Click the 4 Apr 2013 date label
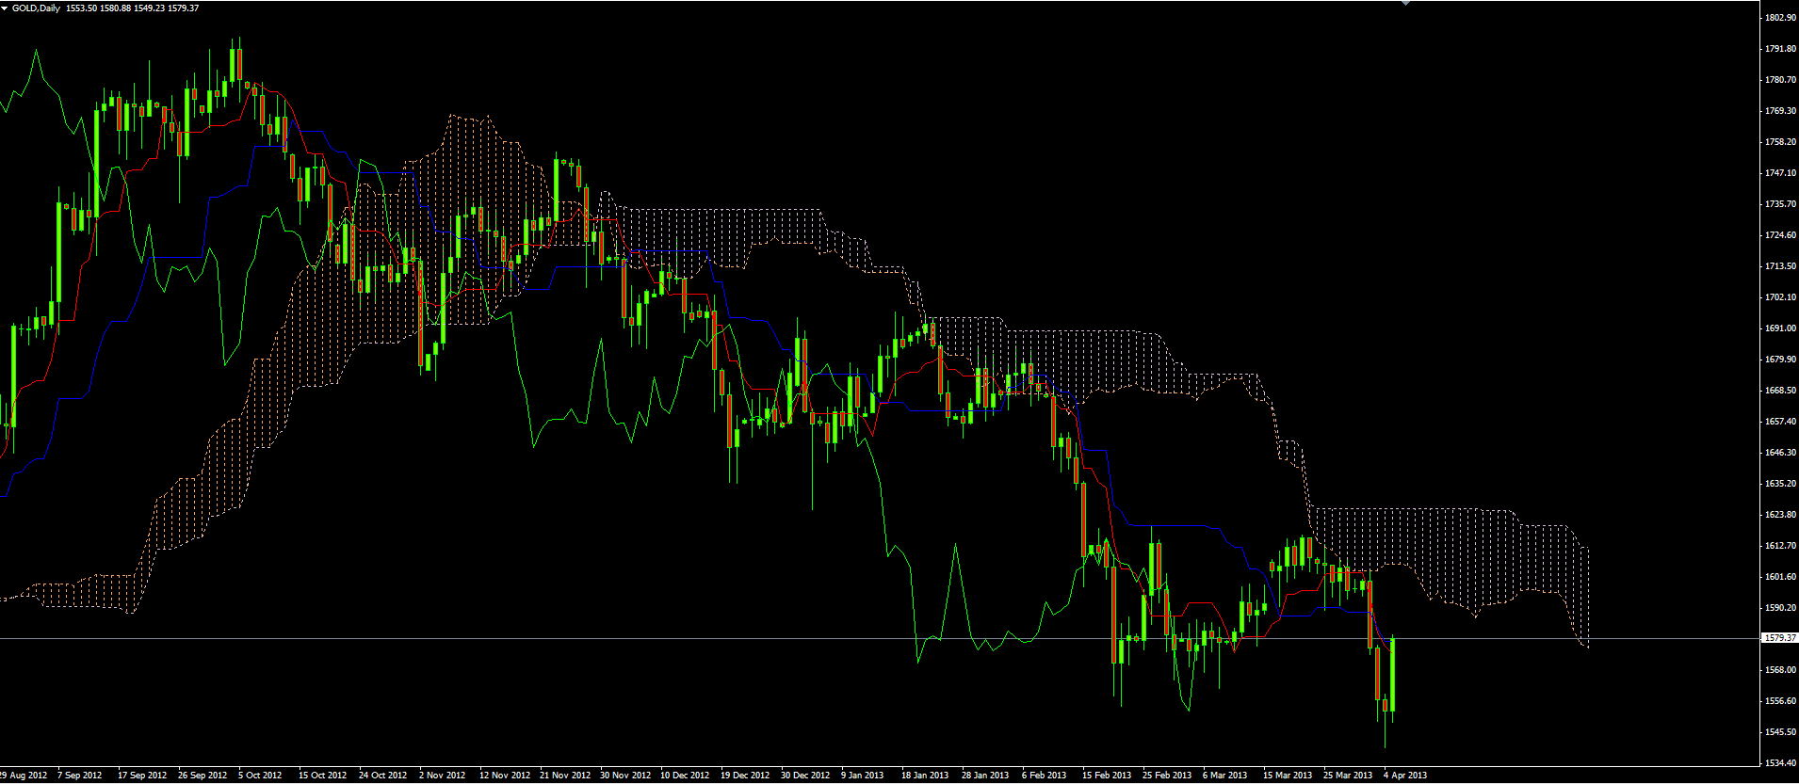1799x784 pixels. tap(1404, 776)
